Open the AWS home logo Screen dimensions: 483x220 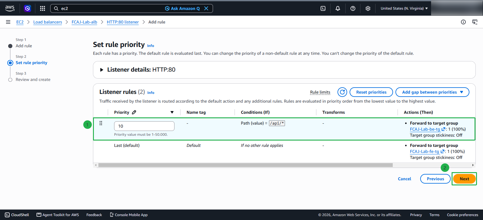pos(10,8)
